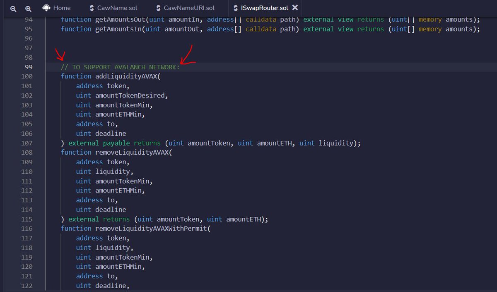The width and height of the screenshot is (497, 292).
Task: Click 'uint amountETH' on line 115
Action: [x=234, y=219]
